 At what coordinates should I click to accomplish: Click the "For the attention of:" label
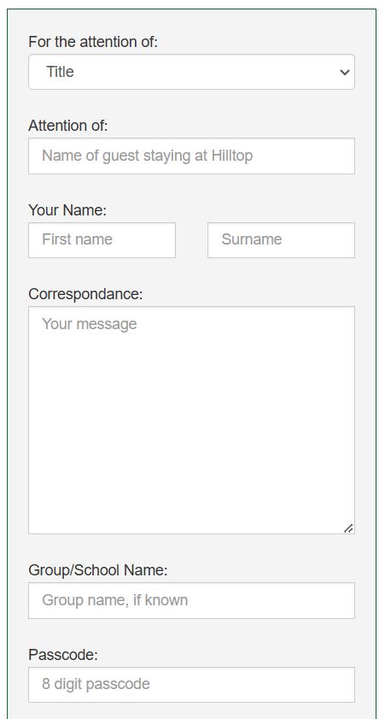pos(93,42)
